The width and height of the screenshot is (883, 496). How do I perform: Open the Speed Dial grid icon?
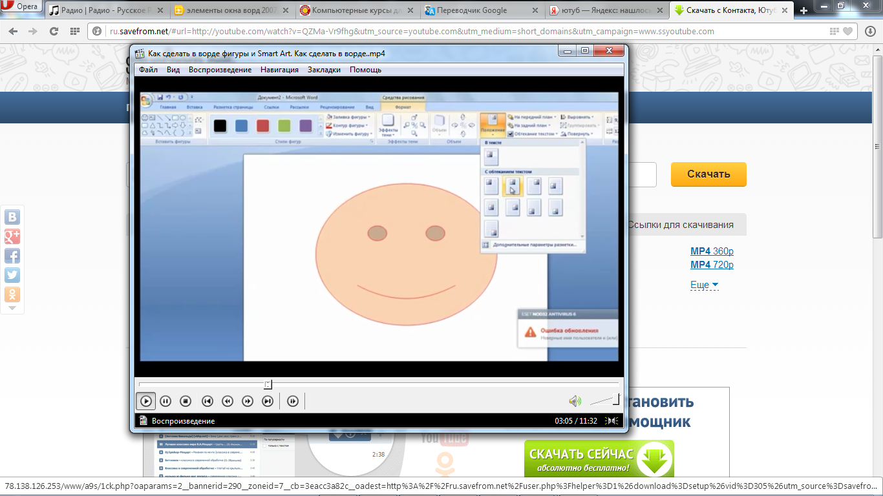[x=74, y=31]
